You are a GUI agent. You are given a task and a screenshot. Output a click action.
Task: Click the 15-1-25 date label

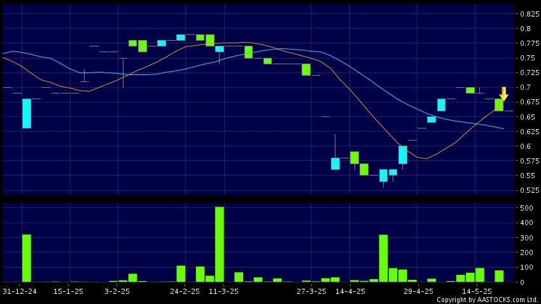(68, 291)
